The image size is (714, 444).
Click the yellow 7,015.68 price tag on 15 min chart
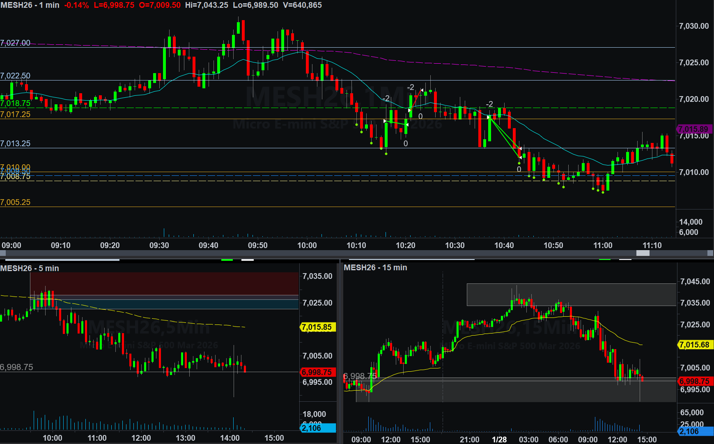tap(695, 345)
